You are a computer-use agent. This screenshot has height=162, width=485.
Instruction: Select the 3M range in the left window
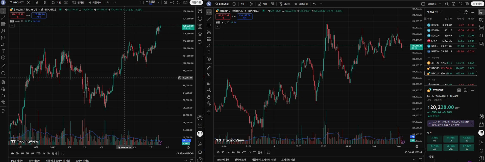[x=27, y=153]
